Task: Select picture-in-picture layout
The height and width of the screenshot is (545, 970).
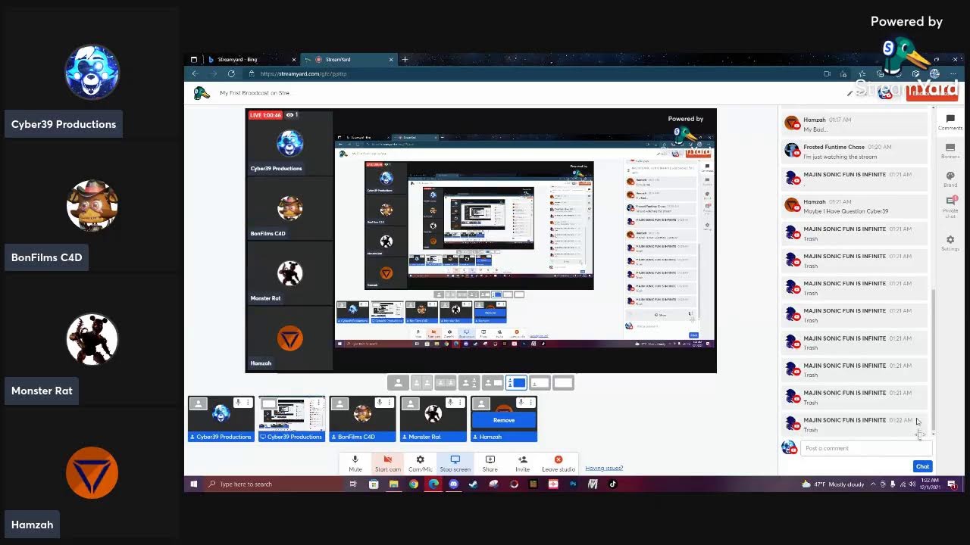Action: pyautogui.click(x=540, y=383)
